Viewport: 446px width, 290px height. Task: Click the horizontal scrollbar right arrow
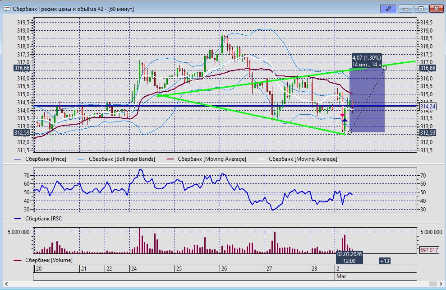coord(440,284)
